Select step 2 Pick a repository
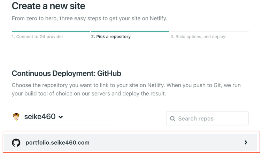The height and width of the screenshot is (154, 262). [111, 37]
